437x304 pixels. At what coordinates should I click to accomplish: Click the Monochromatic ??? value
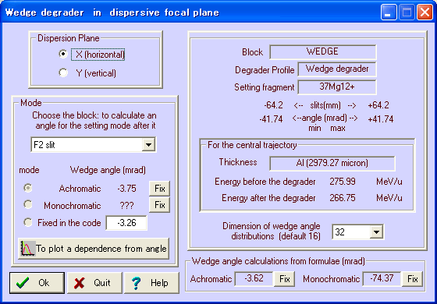click(126, 206)
